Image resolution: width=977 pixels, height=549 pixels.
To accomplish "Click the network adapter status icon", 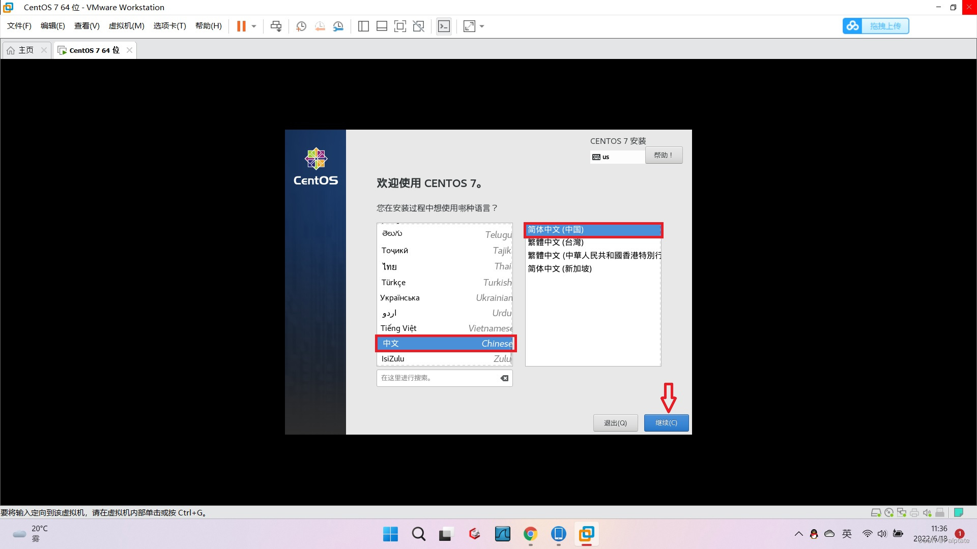I will pyautogui.click(x=902, y=512).
